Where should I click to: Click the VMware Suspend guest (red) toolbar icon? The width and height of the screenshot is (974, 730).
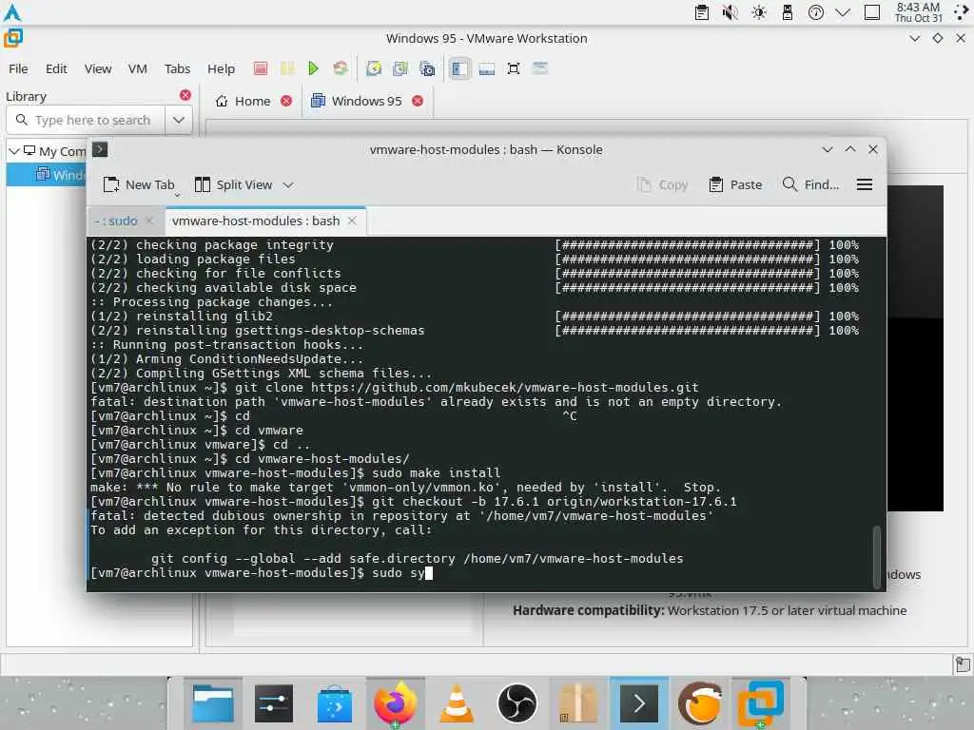[261, 68]
